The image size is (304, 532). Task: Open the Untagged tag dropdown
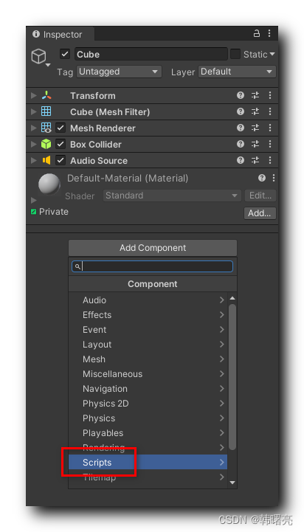119,72
